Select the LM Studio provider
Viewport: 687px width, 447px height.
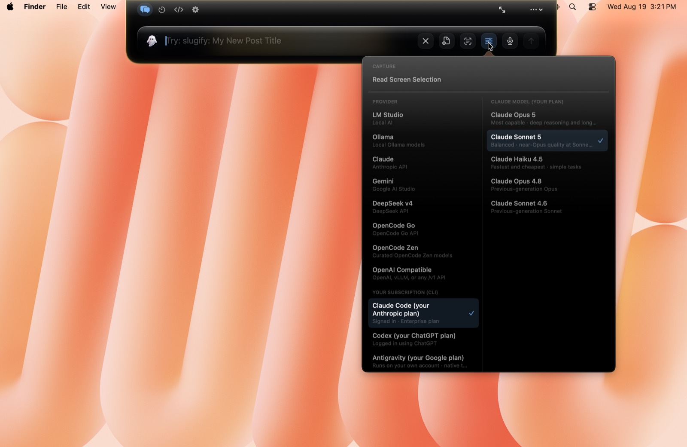[x=423, y=118]
